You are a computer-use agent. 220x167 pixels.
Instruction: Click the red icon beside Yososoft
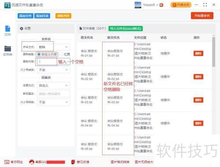[161, 5]
